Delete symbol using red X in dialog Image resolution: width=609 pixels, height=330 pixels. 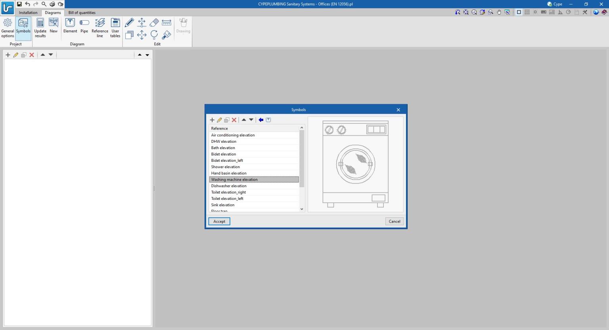pyautogui.click(x=234, y=120)
